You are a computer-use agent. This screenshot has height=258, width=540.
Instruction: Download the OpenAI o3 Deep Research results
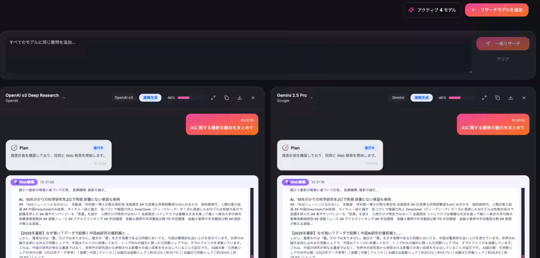pos(239,98)
